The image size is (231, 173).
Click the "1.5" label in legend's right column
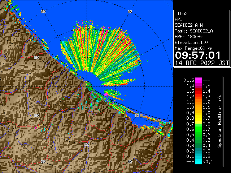coord(206,86)
